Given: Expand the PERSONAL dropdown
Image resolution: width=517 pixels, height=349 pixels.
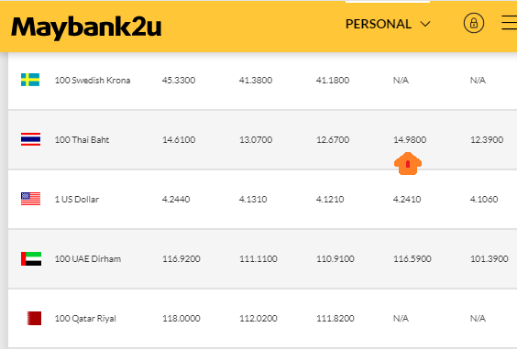Looking at the screenshot, I should pyautogui.click(x=388, y=24).
